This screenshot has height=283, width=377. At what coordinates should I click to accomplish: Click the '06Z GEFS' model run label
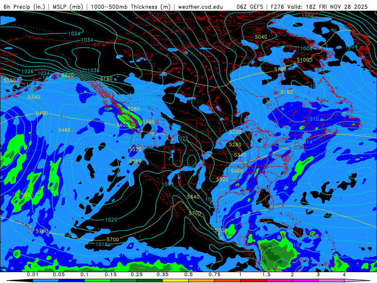pyautogui.click(x=250, y=7)
